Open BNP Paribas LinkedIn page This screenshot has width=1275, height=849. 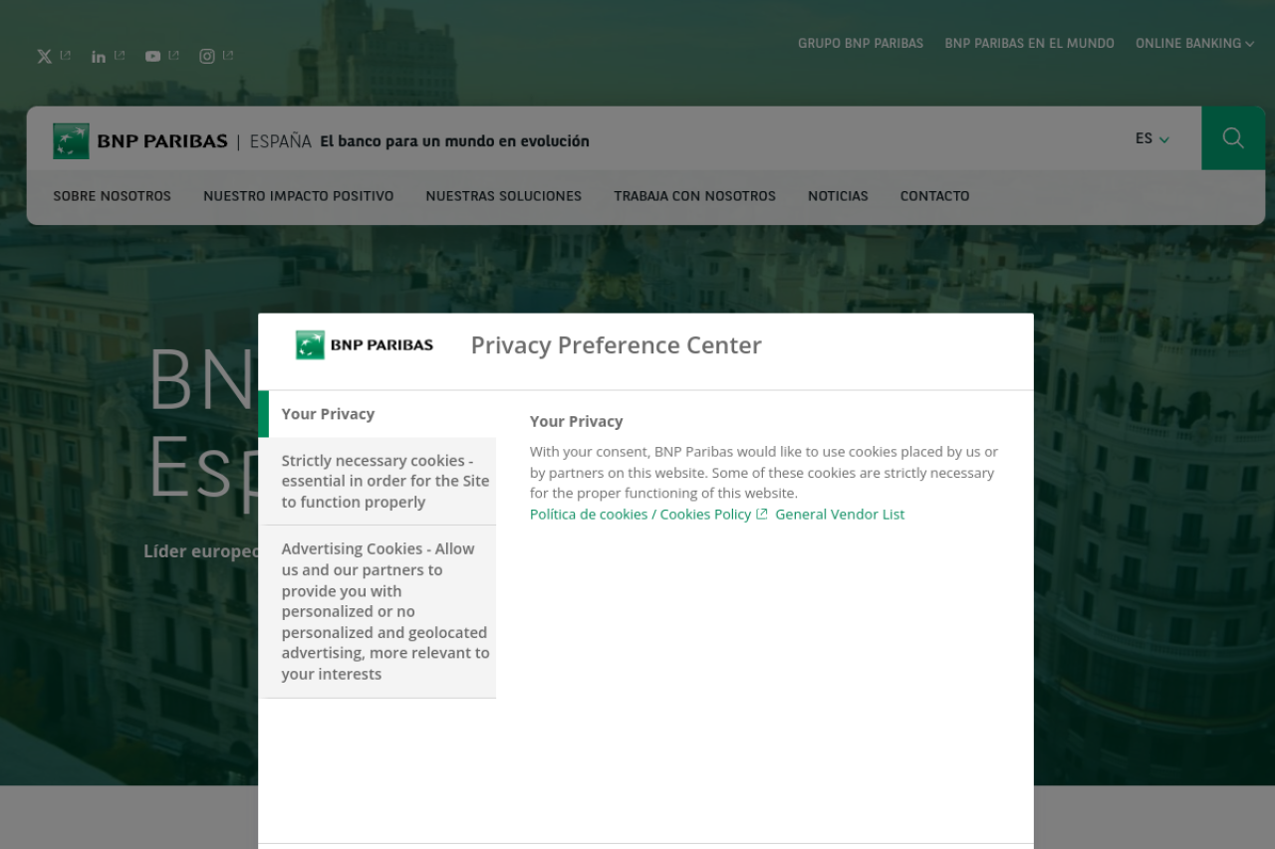tap(108, 57)
